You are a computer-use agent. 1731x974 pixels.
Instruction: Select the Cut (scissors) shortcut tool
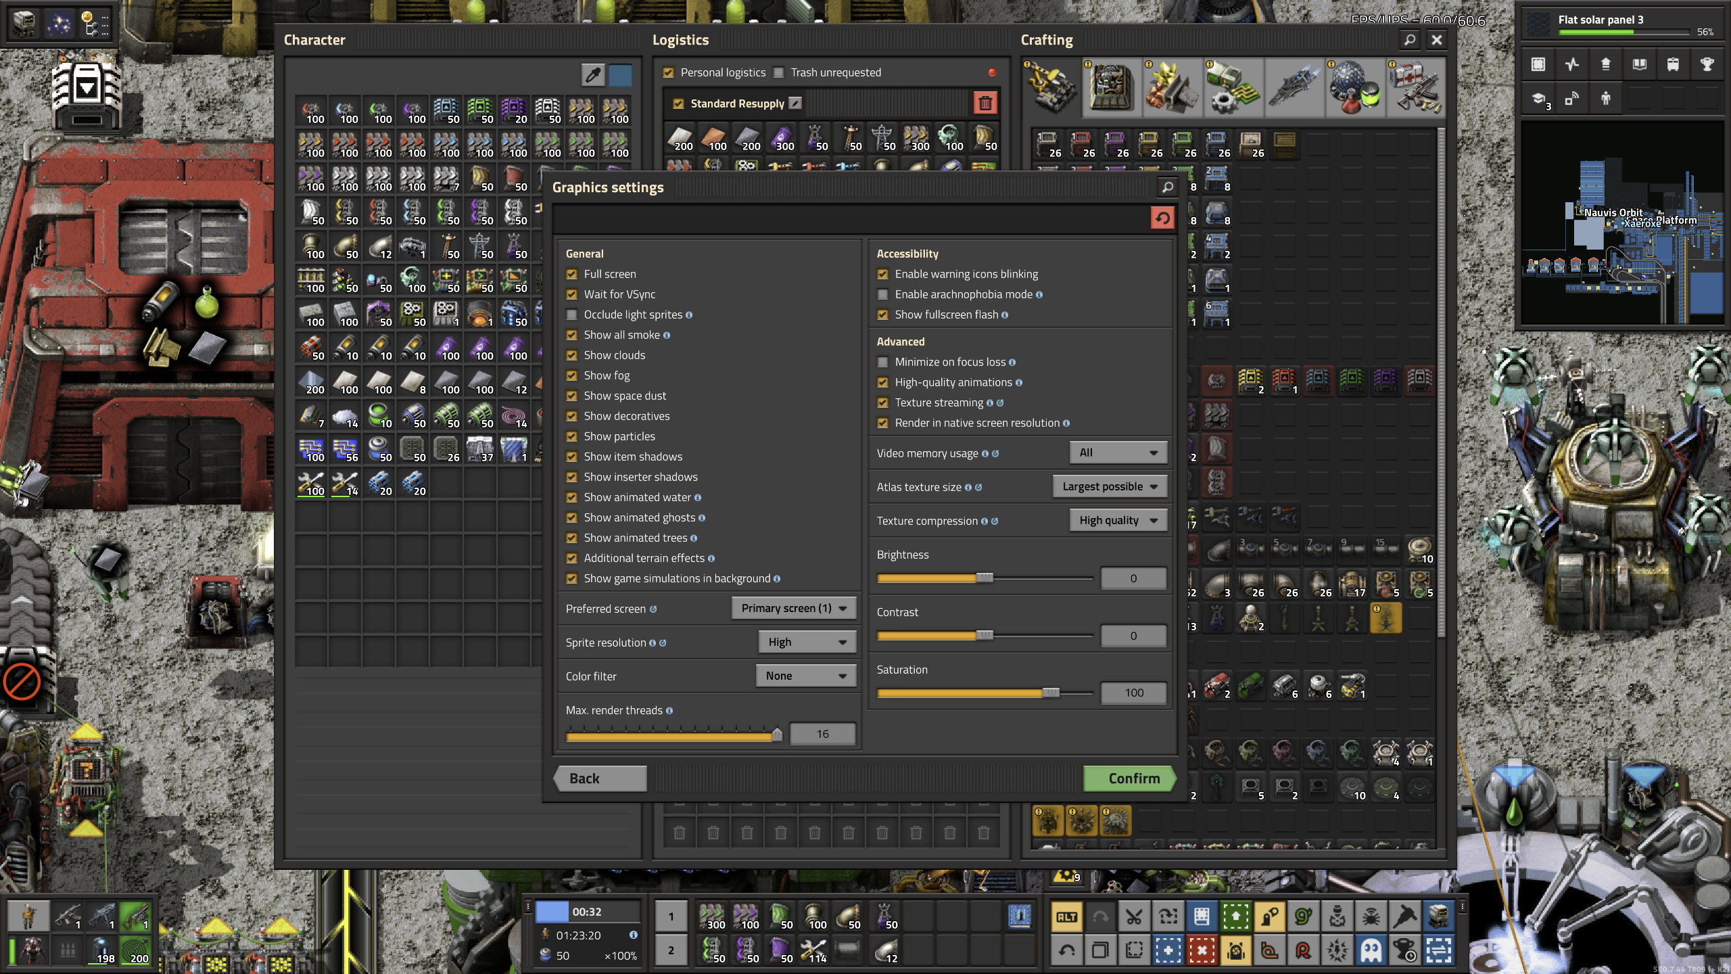1134,917
